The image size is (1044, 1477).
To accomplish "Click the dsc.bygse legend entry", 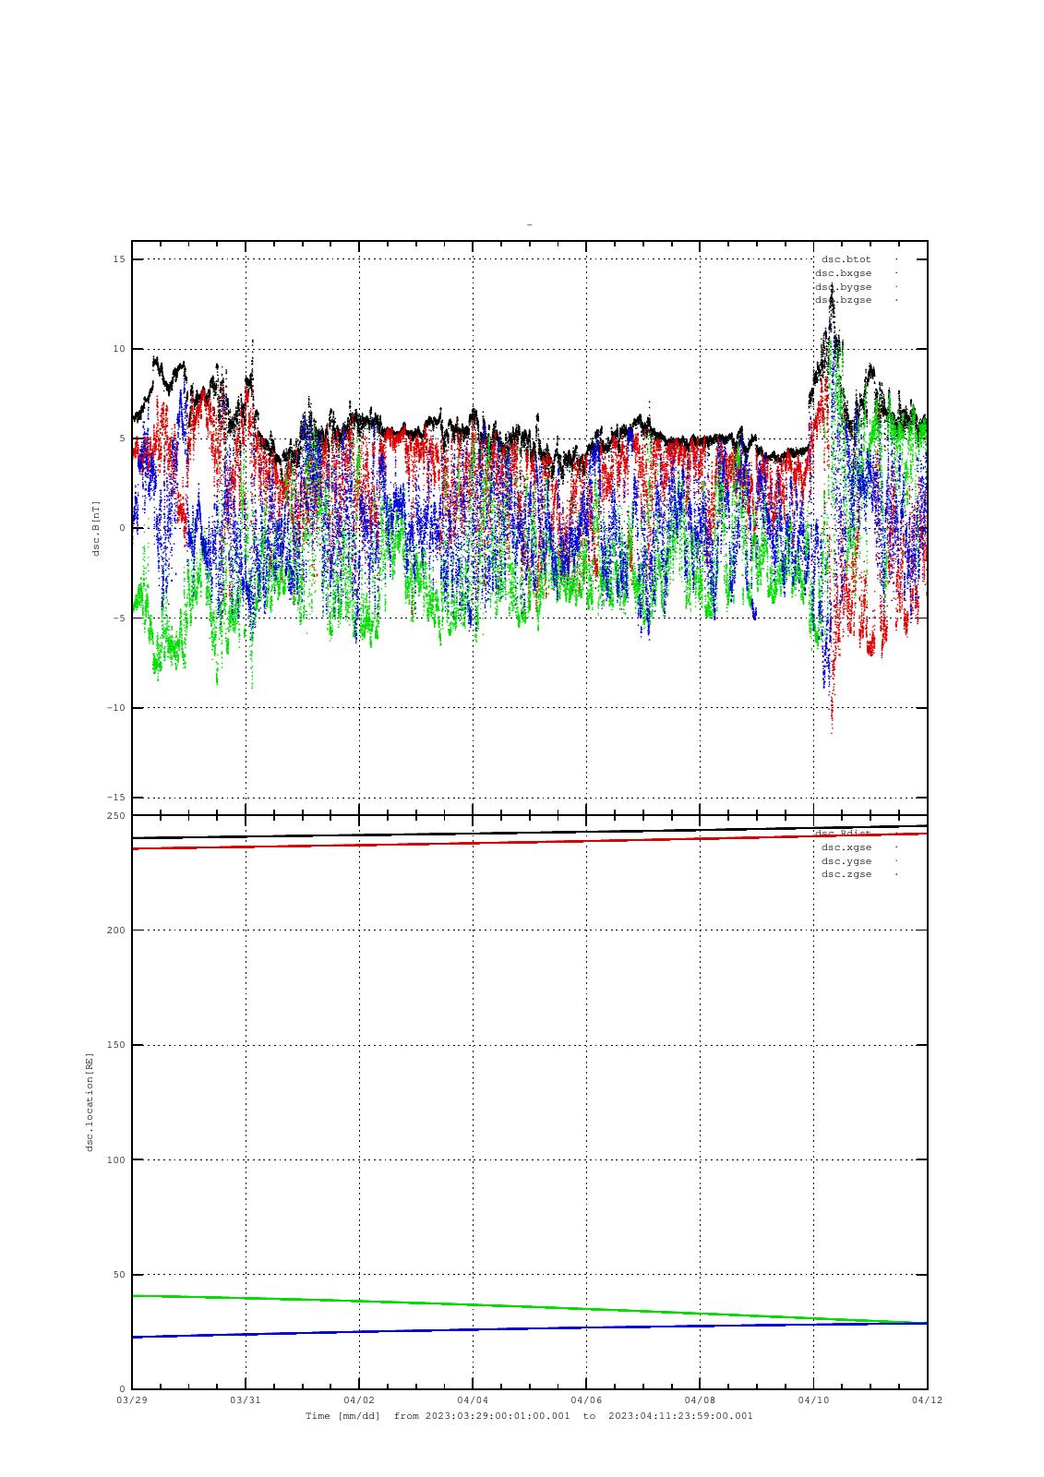I will [x=843, y=287].
